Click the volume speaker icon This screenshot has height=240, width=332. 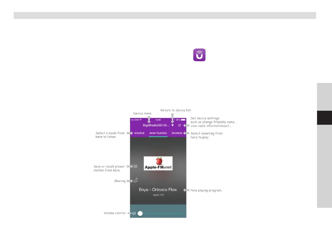coord(134,213)
